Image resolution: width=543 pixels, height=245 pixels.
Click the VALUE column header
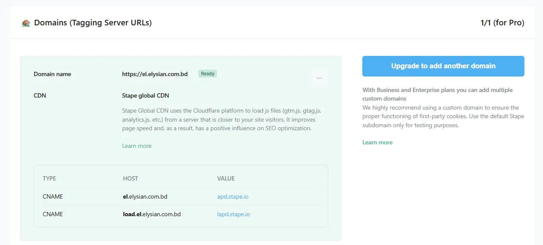pyautogui.click(x=226, y=178)
